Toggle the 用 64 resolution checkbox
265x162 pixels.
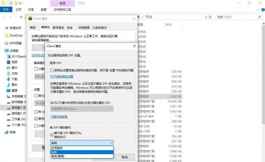click(x=36, y=112)
